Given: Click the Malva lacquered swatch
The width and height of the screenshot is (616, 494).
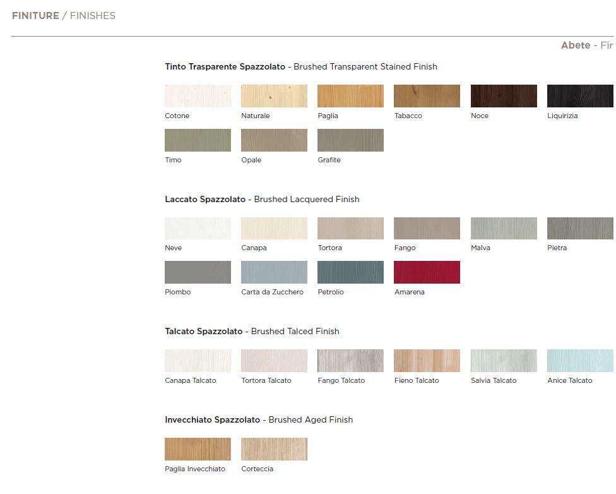Looking at the screenshot, I should coord(504,228).
